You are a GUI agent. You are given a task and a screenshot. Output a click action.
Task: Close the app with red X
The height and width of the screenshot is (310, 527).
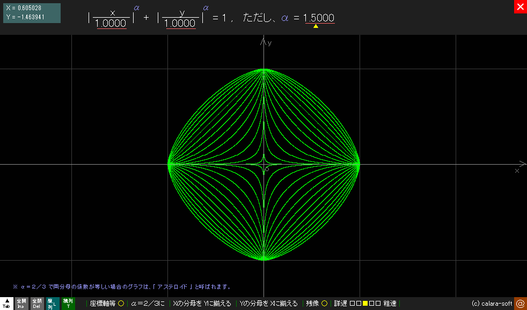[x=520, y=7]
